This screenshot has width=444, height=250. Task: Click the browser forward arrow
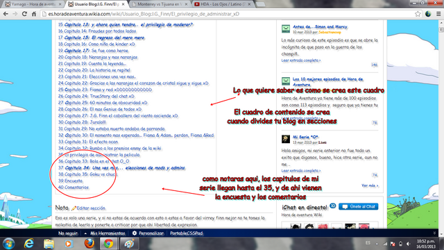pyautogui.click(x=15, y=14)
